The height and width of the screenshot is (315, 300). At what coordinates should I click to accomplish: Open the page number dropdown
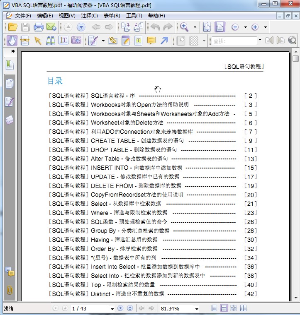pyautogui.click(x=112, y=309)
